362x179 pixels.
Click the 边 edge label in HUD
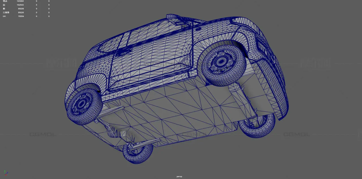click(4, 5)
